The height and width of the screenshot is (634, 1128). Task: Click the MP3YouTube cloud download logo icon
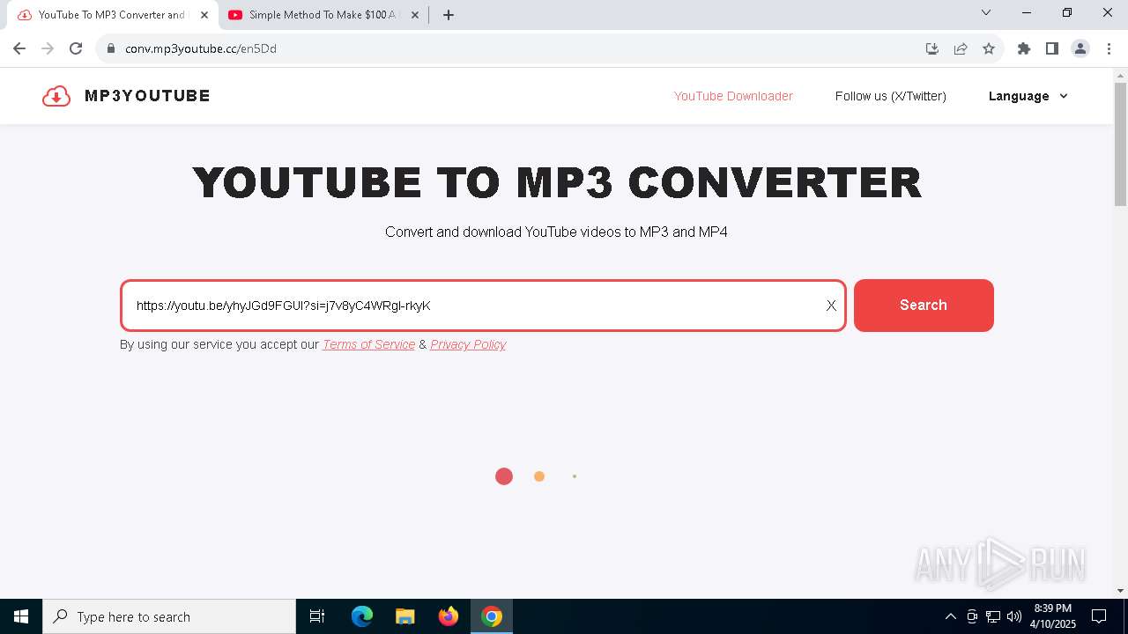click(x=56, y=96)
